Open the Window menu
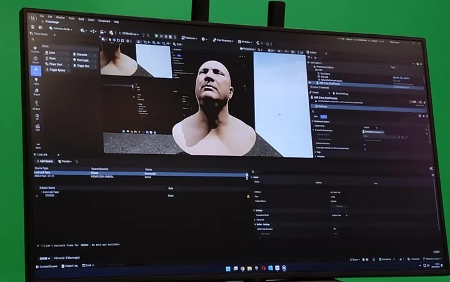The height and width of the screenshot is (282, 450). pyautogui.click(x=60, y=17)
